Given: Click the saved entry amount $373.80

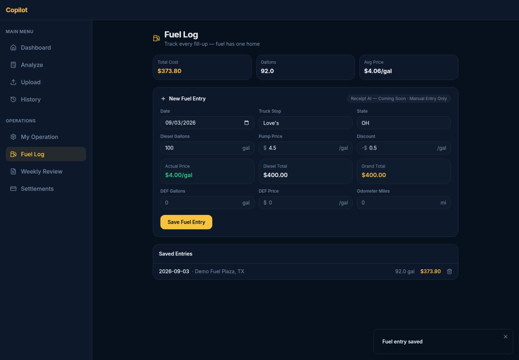Looking at the screenshot, I should 430,272.
